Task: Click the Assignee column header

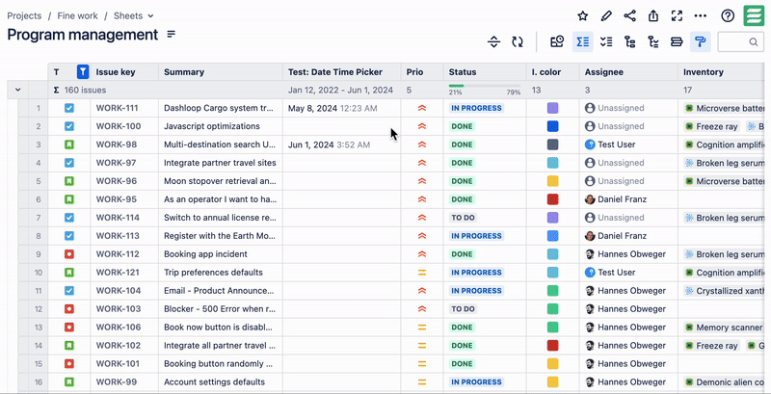Action: pyautogui.click(x=603, y=72)
